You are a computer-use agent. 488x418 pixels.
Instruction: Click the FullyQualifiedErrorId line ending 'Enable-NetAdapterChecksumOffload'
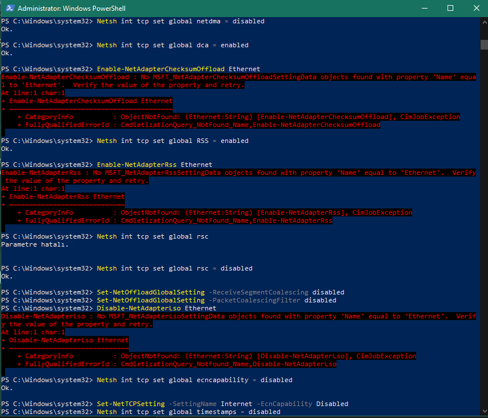[198, 125]
